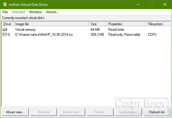Click the Save image... button
The height and width of the screenshot is (118, 172).
pyautogui.click(x=129, y=112)
